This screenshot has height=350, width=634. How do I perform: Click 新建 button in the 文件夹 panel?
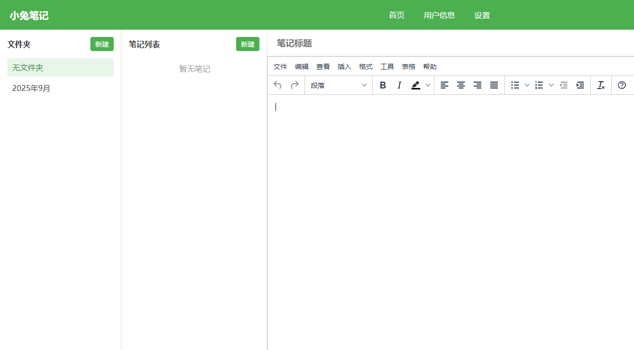(102, 44)
